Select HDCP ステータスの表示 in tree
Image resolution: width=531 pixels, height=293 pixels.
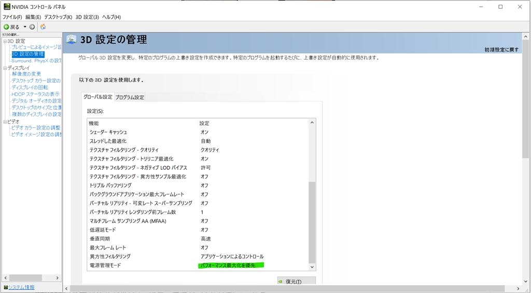coord(35,94)
